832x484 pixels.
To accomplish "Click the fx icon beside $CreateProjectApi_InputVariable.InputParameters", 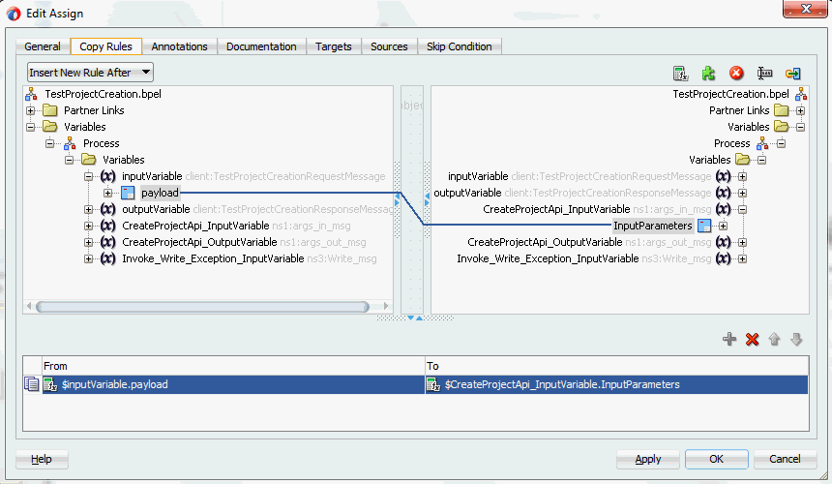I will [433, 384].
